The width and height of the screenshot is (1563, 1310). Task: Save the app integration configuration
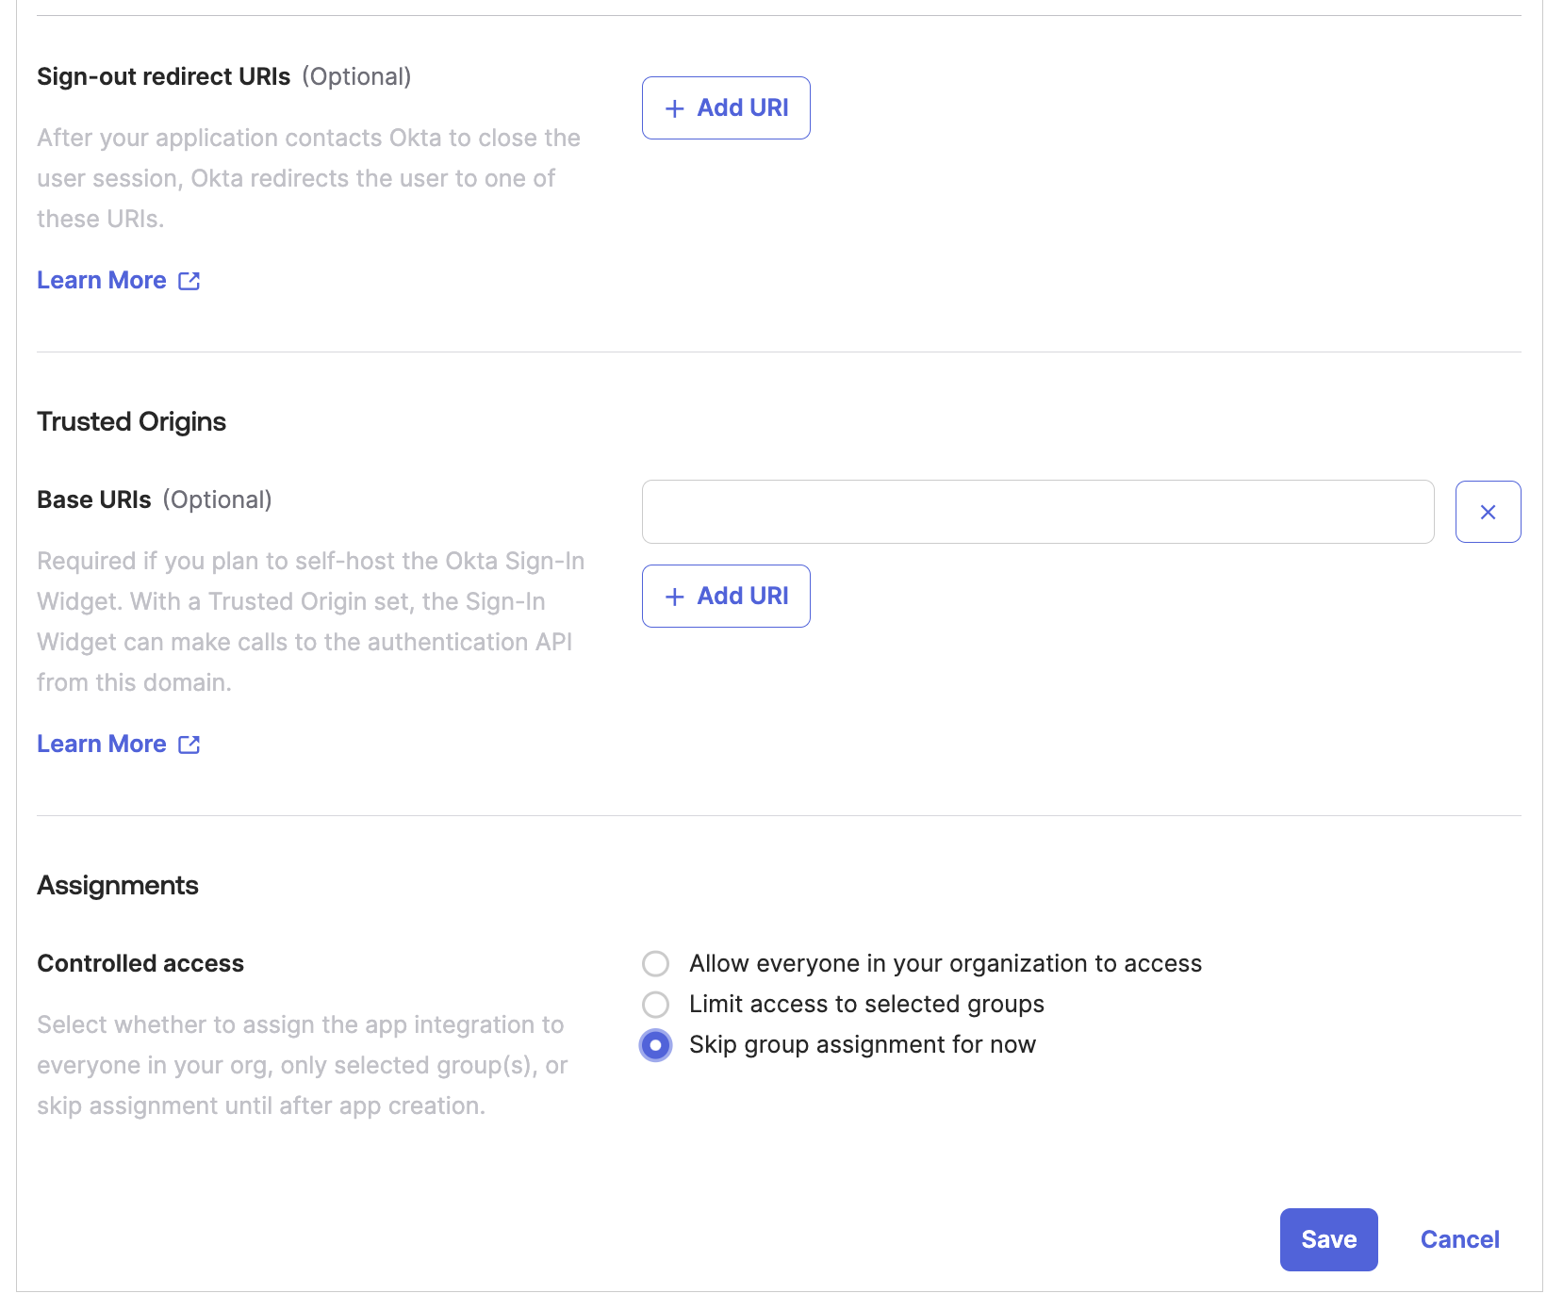pos(1327,1239)
